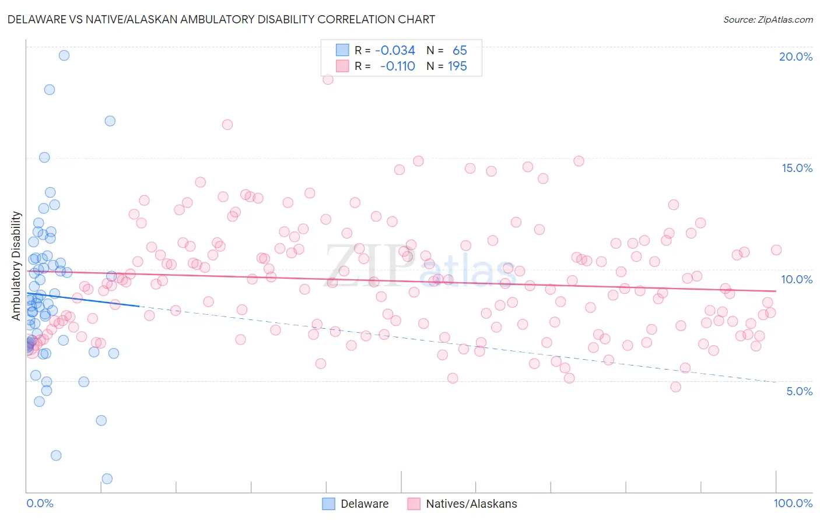Click the 20.0% y-axis label
The width and height of the screenshot is (820, 520).
[x=796, y=57]
